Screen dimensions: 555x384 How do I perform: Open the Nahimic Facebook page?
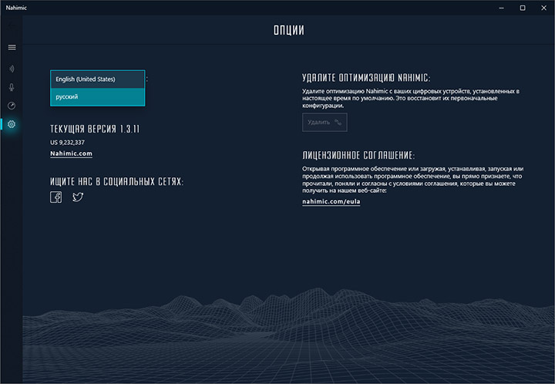pos(56,197)
